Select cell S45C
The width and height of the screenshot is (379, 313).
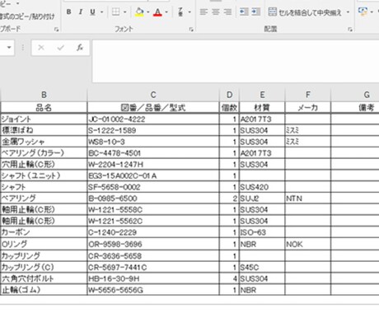(x=262, y=267)
